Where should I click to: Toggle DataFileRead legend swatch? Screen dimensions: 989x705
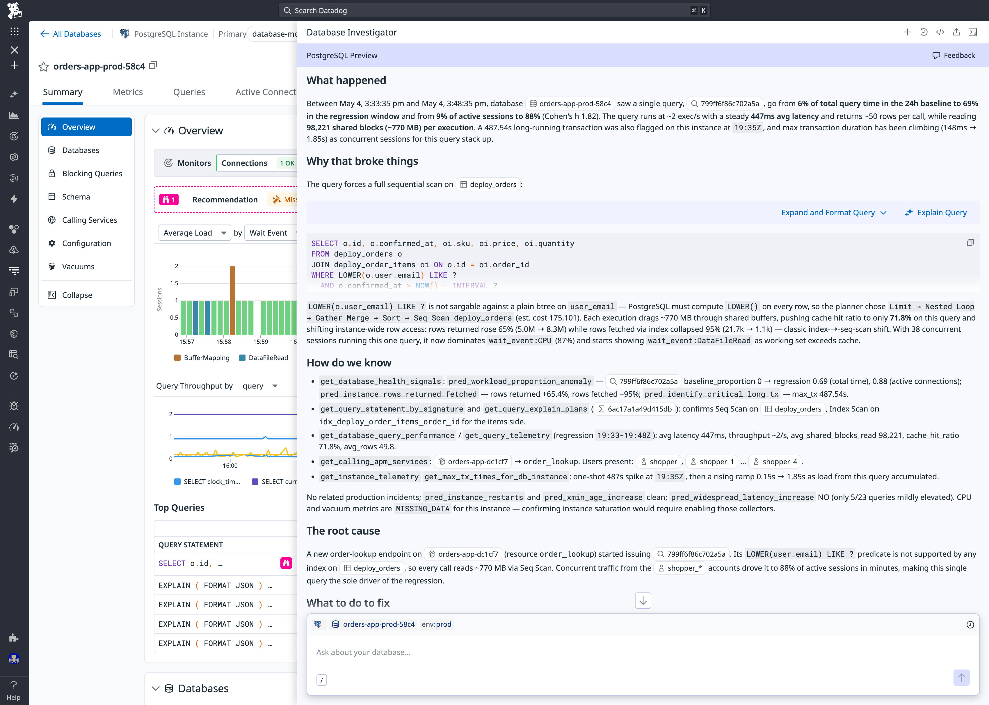tap(242, 358)
